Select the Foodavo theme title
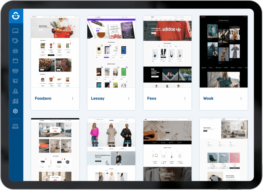 pyautogui.click(x=43, y=98)
